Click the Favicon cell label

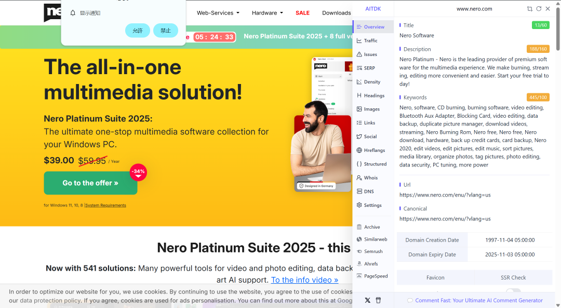[435, 277]
